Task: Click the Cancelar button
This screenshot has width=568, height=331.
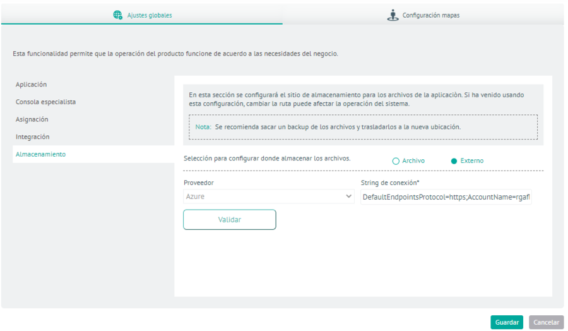Action: [x=546, y=322]
